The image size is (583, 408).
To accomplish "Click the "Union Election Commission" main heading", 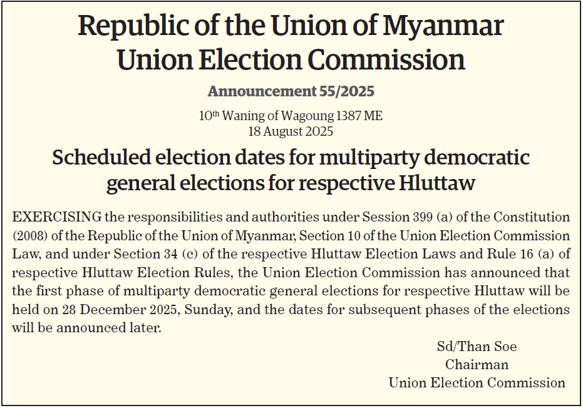I will tap(291, 60).
